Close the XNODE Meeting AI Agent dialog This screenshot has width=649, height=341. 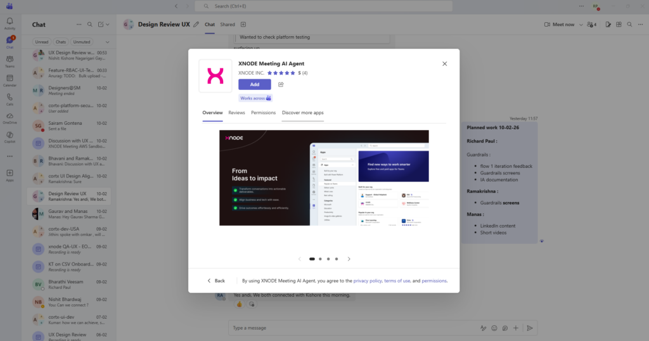pyautogui.click(x=444, y=63)
